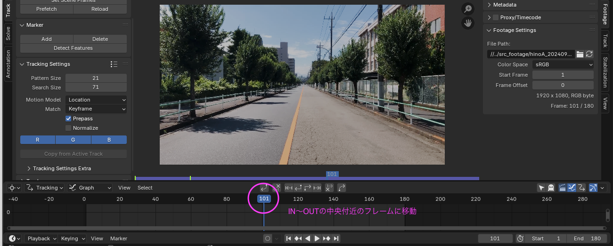Click the Prefetch button

click(46, 9)
